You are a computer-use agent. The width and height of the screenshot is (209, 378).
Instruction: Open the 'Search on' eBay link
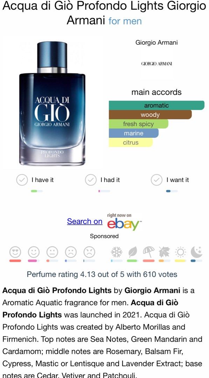tap(84, 221)
